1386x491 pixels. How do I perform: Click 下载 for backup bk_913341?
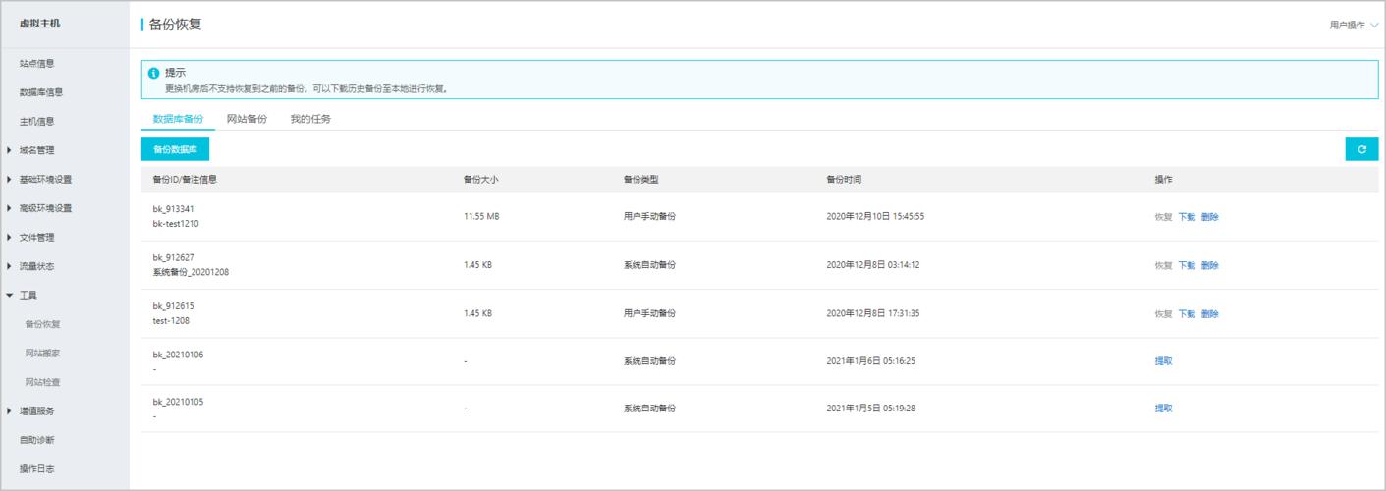tap(1187, 217)
